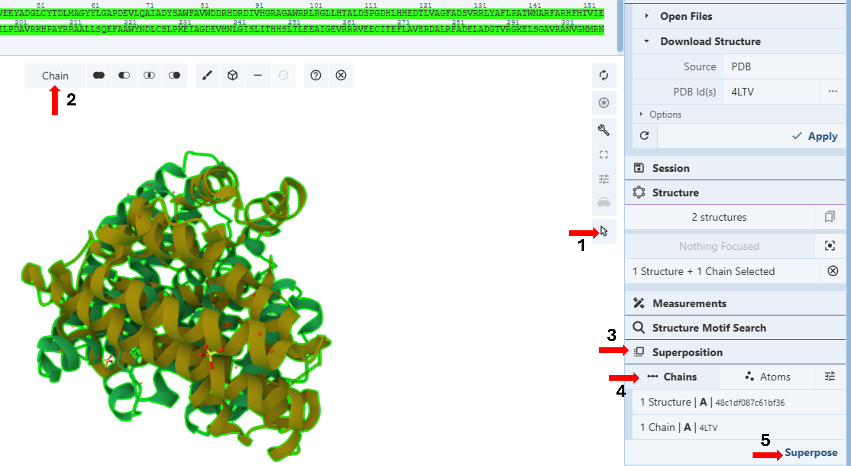The width and height of the screenshot is (851, 466).
Task: Click the intersect selection icon
Action: click(x=149, y=75)
